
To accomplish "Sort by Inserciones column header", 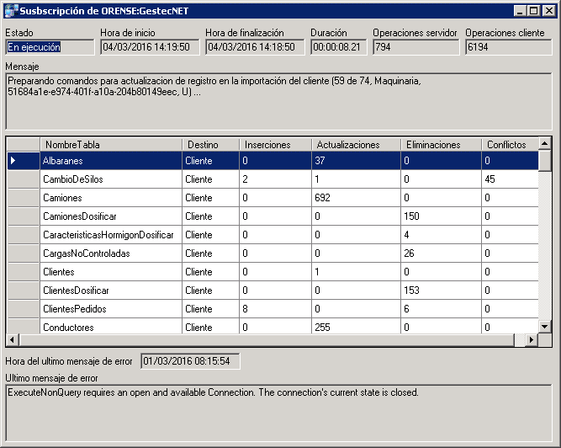I will (276, 145).
